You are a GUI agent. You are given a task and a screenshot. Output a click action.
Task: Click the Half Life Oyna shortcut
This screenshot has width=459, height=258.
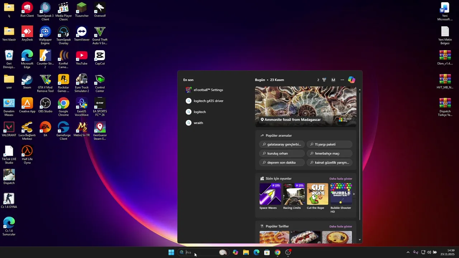(27, 155)
